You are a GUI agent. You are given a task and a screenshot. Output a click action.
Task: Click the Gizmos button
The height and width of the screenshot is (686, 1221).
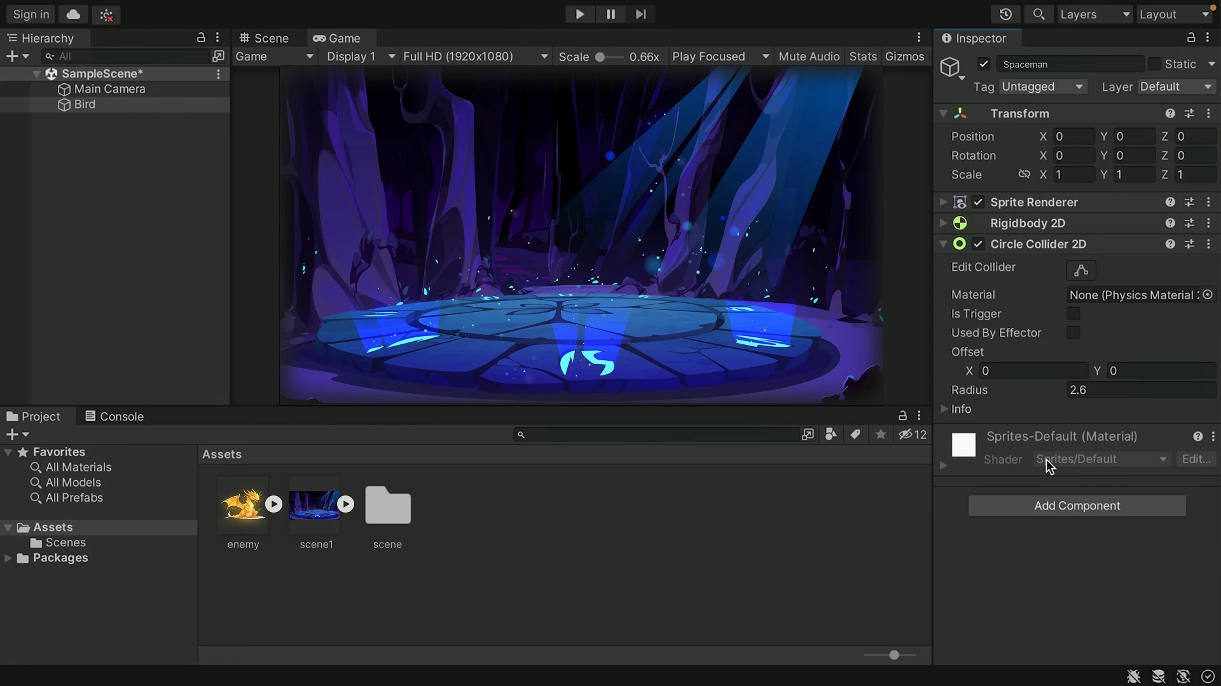[x=904, y=57]
